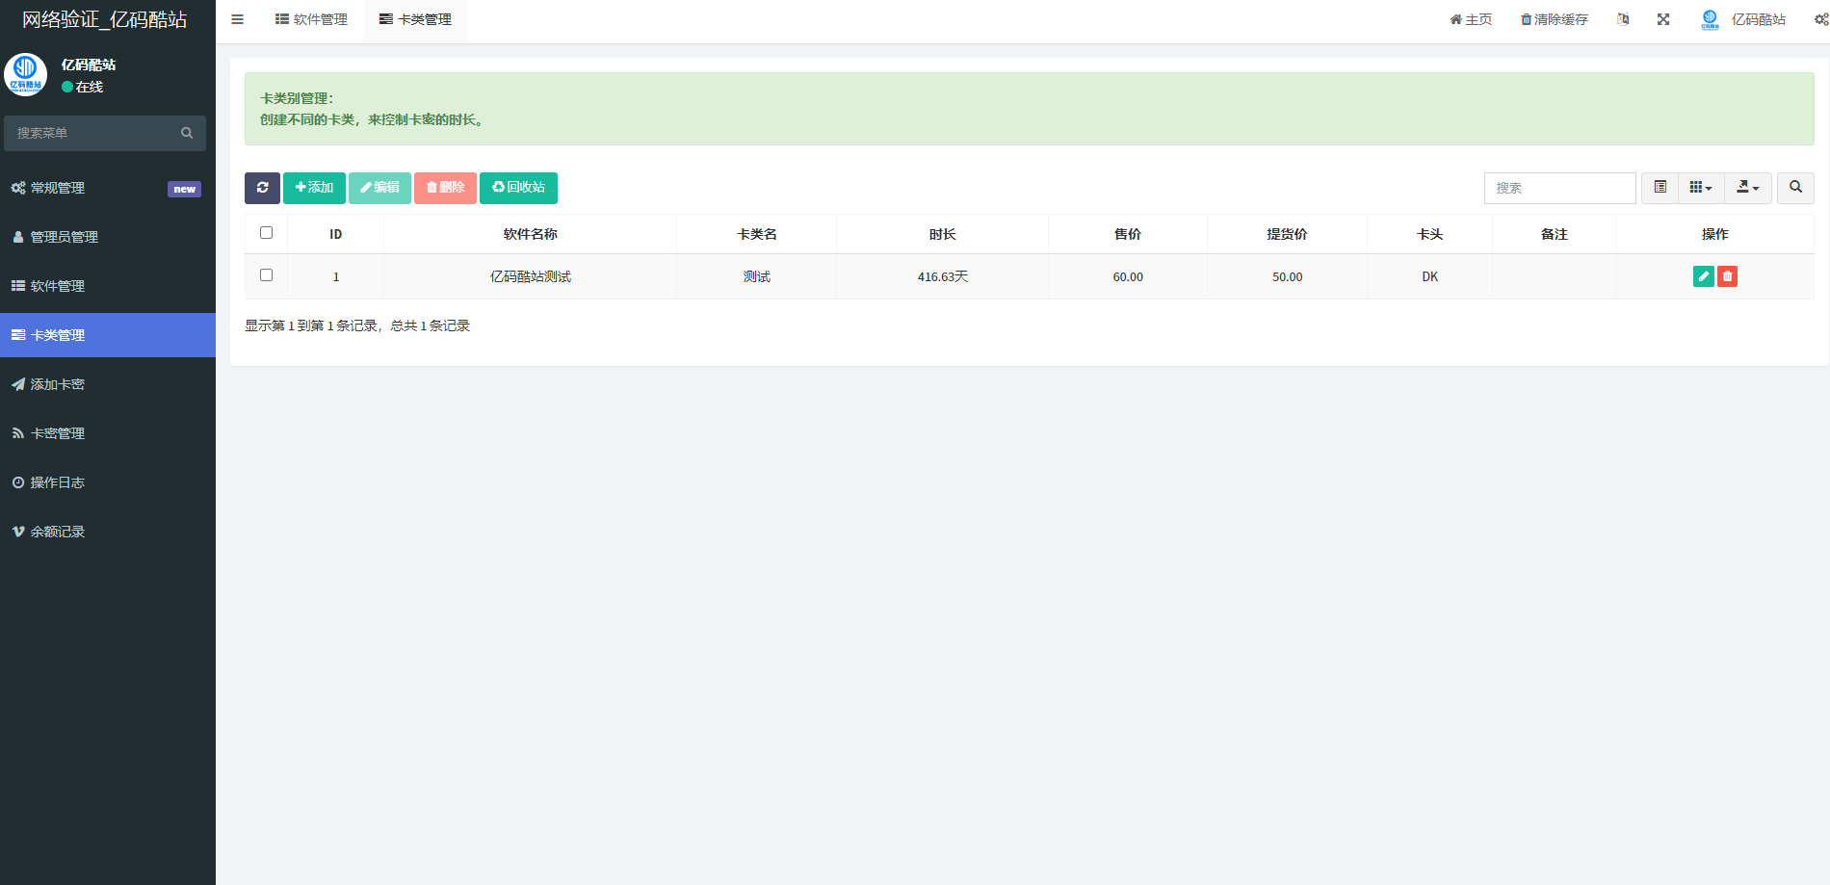Open 添加卡密 in the sidebar

[58, 384]
